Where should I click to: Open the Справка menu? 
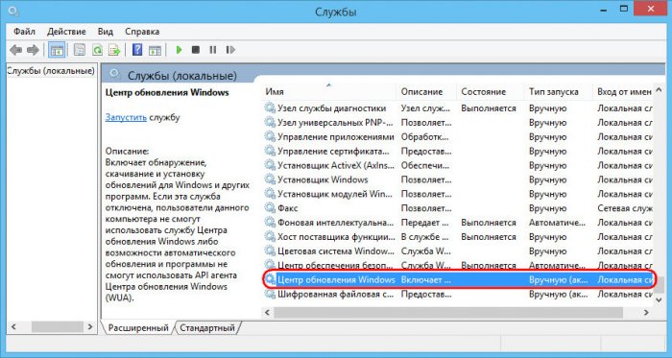pos(142,32)
